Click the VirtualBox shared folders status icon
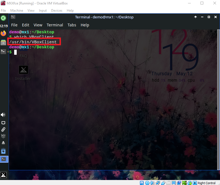Viewport: 220px width, 185px height. 169,183
